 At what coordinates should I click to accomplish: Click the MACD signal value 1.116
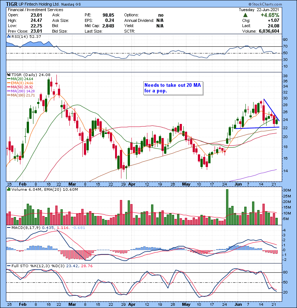click(62, 228)
